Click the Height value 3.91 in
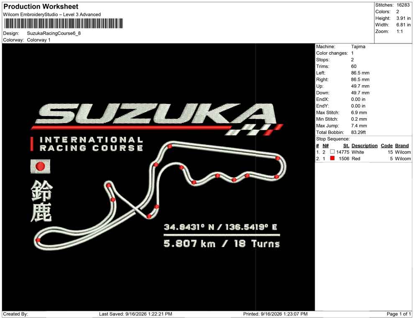 [x=404, y=18]
